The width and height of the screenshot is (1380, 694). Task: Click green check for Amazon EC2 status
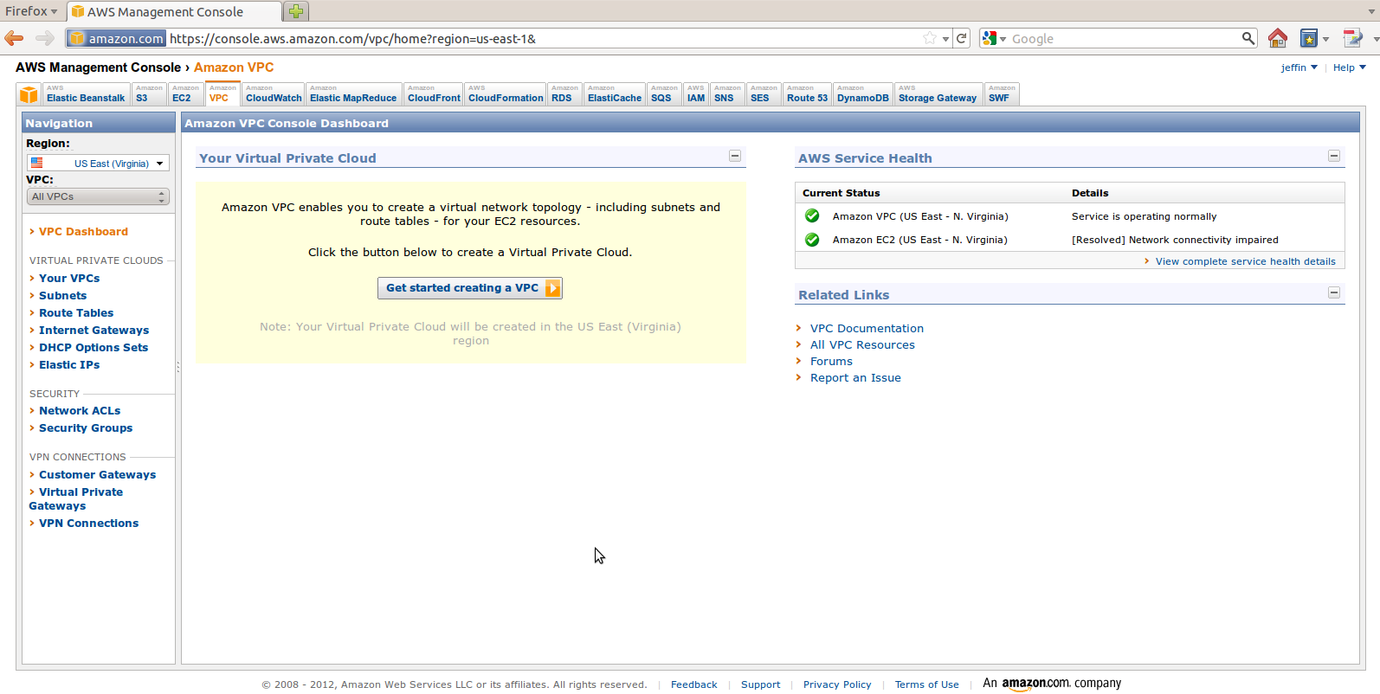coord(812,240)
